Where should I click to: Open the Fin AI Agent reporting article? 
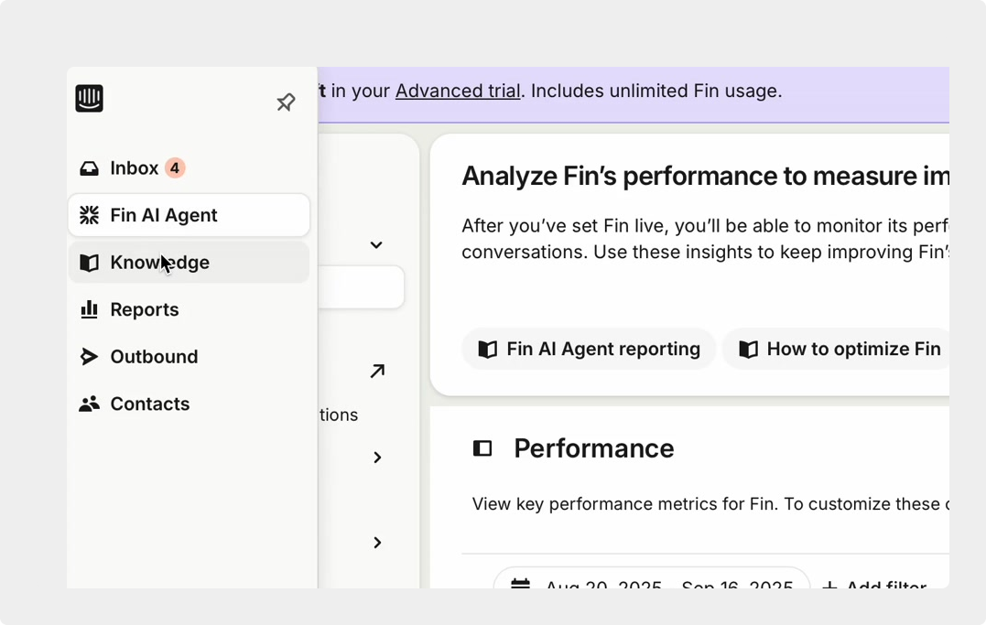pyautogui.click(x=589, y=349)
